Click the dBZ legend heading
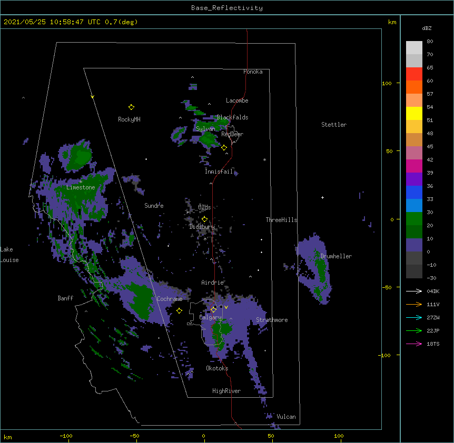Viewport: 454px width, 443px height. point(427,28)
